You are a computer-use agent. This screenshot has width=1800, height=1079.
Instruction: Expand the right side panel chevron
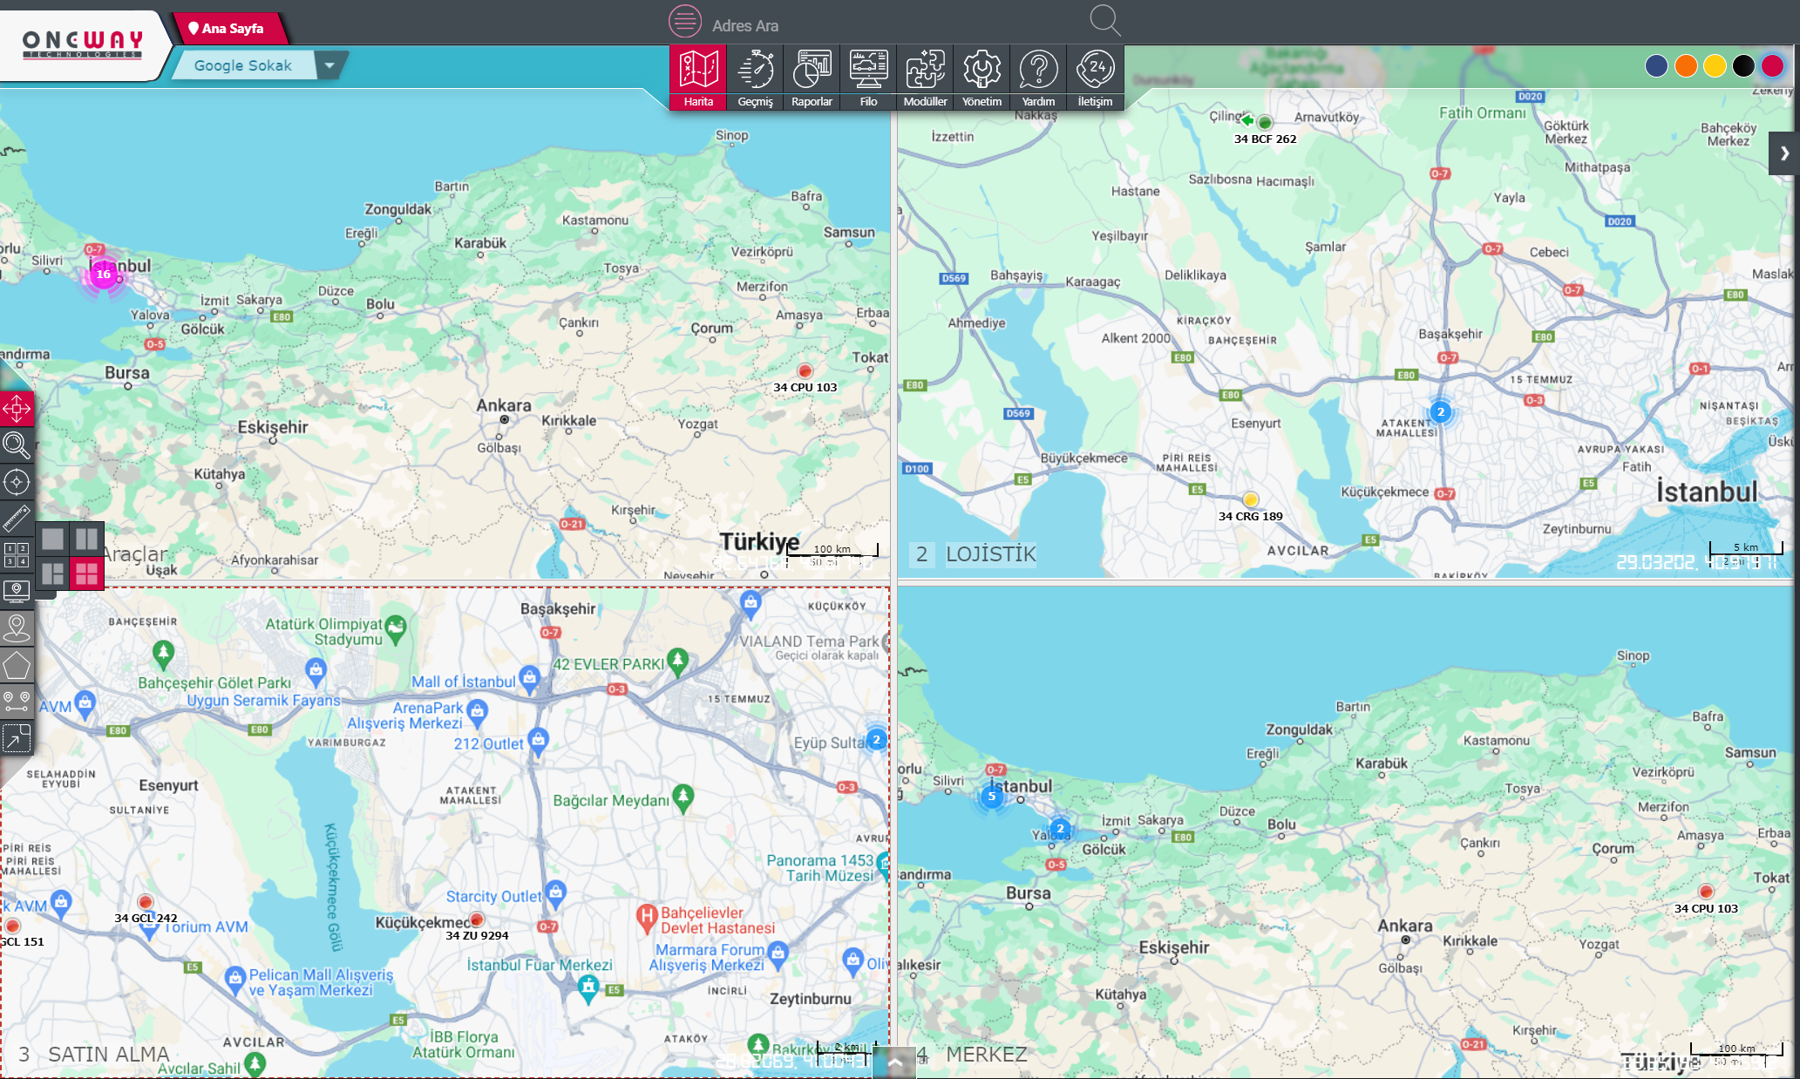[x=1784, y=153]
